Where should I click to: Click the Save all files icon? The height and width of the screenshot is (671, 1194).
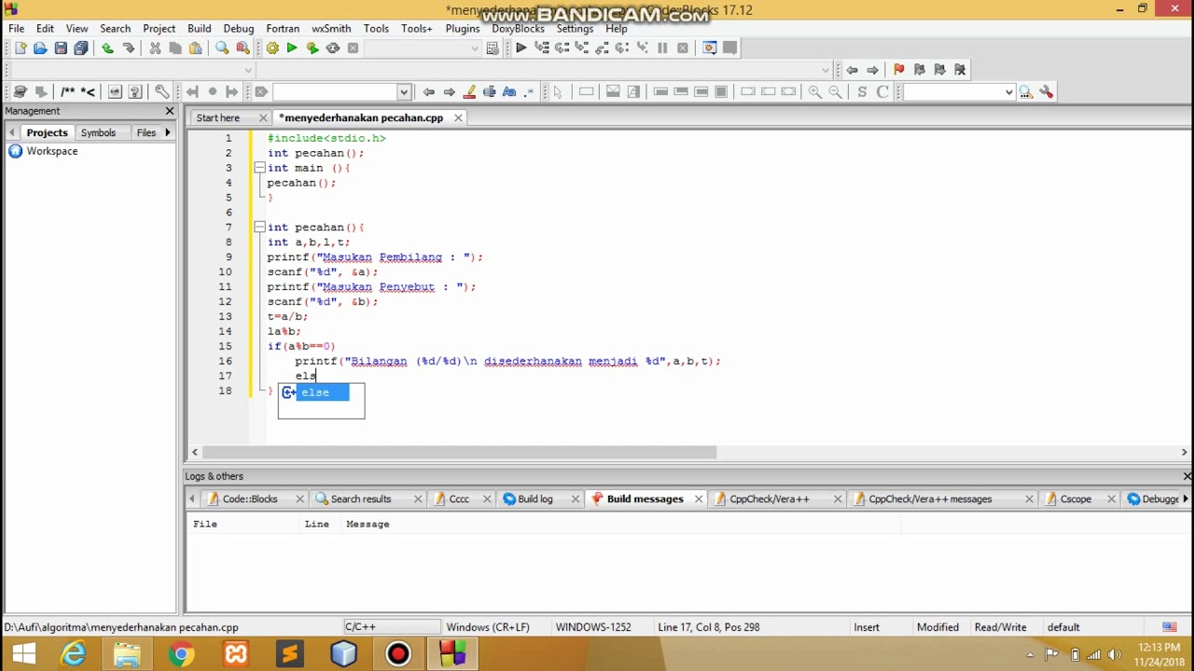tap(81, 48)
